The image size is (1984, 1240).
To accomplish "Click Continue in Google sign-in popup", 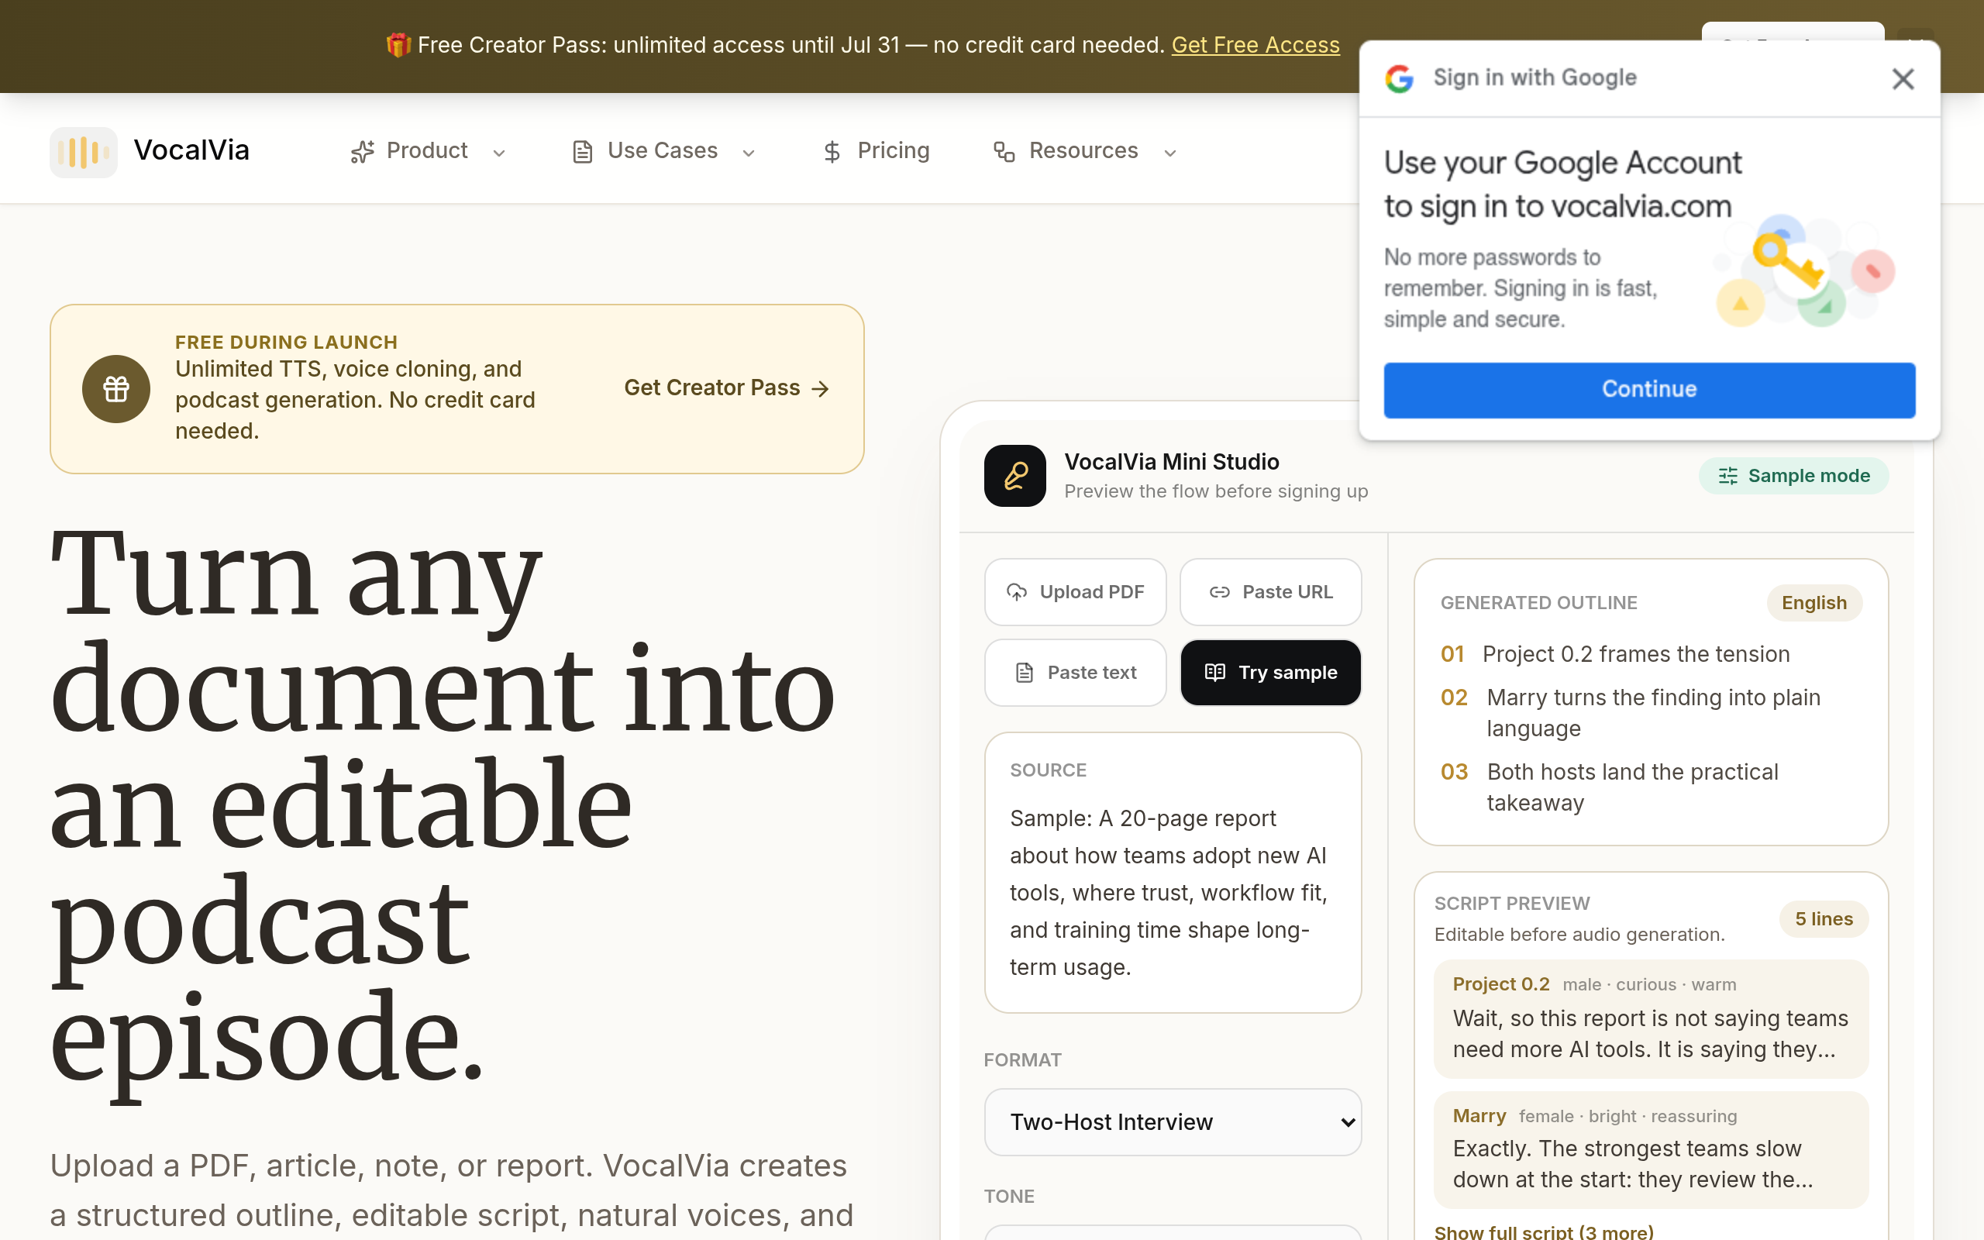I will [1649, 390].
